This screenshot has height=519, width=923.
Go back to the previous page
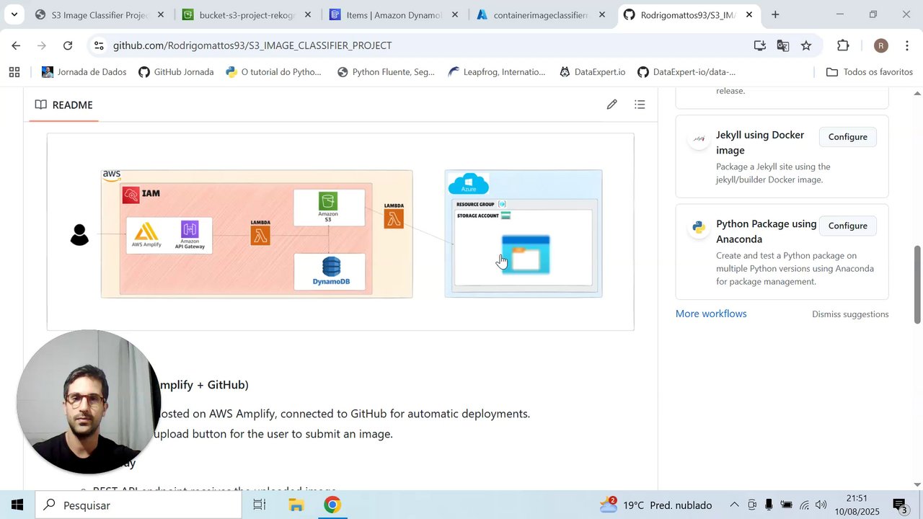click(16, 45)
